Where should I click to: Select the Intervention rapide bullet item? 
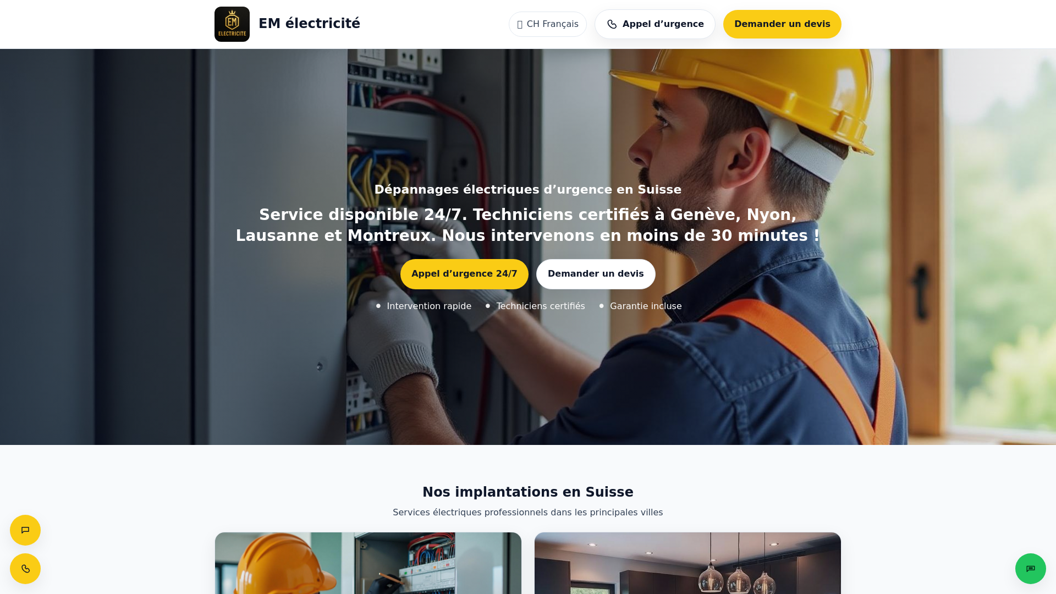click(424, 306)
